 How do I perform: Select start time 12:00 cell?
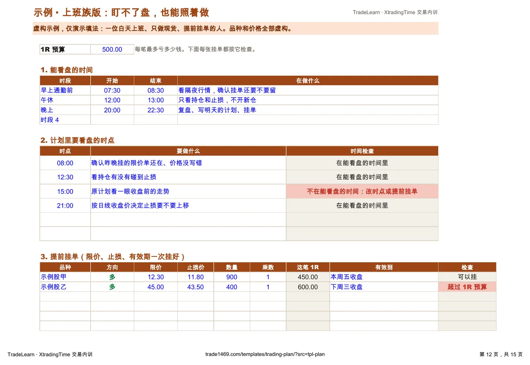pos(112,100)
